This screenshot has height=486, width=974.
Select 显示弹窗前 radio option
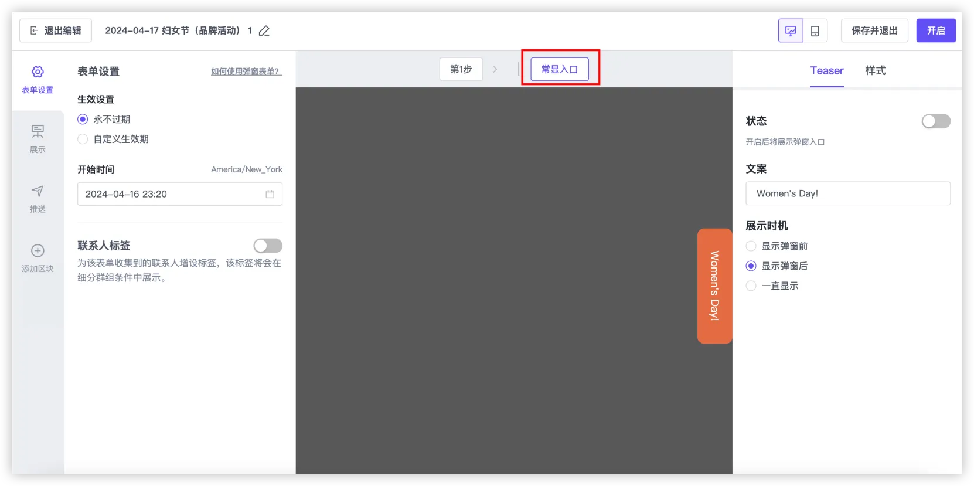pyautogui.click(x=751, y=246)
